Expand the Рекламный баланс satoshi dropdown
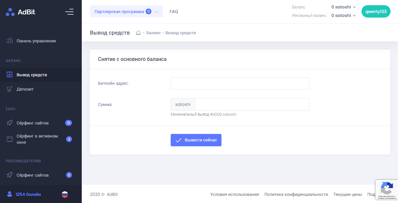Screen dimensions: 398x203 pyautogui.click(x=344, y=15)
